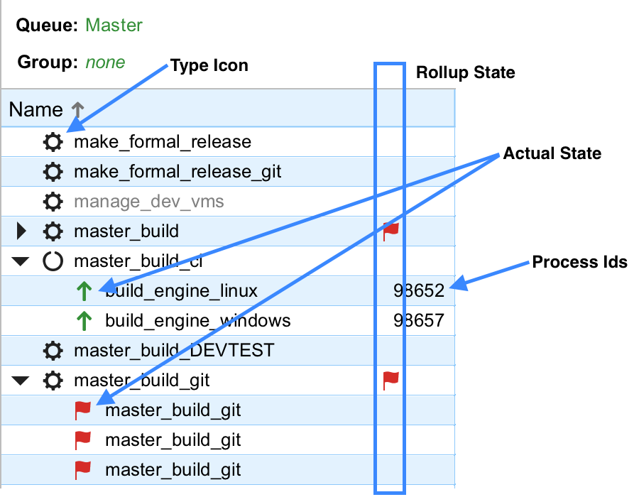
Task: Click red flag of last master_build_git child
Action: [84, 470]
